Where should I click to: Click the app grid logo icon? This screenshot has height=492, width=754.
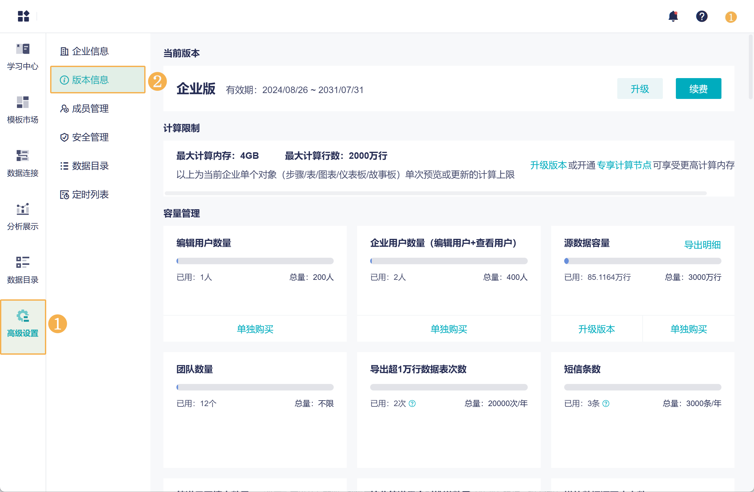click(23, 16)
